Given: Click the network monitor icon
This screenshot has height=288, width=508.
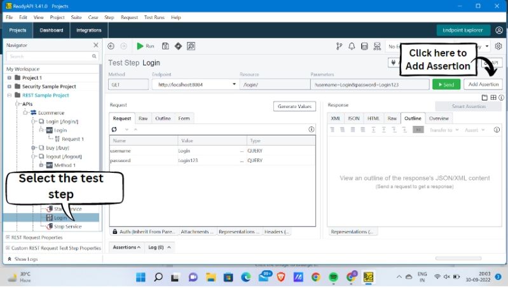Looking at the screenshot, I should click(x=377, y=46).
